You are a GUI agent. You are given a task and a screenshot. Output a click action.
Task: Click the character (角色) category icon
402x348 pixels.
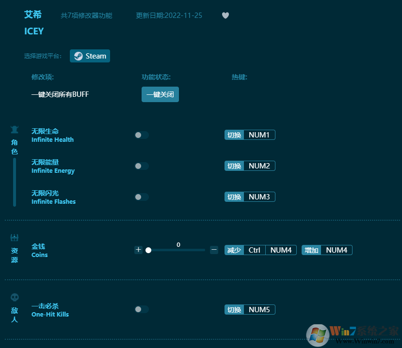click(x=15, y=130)
